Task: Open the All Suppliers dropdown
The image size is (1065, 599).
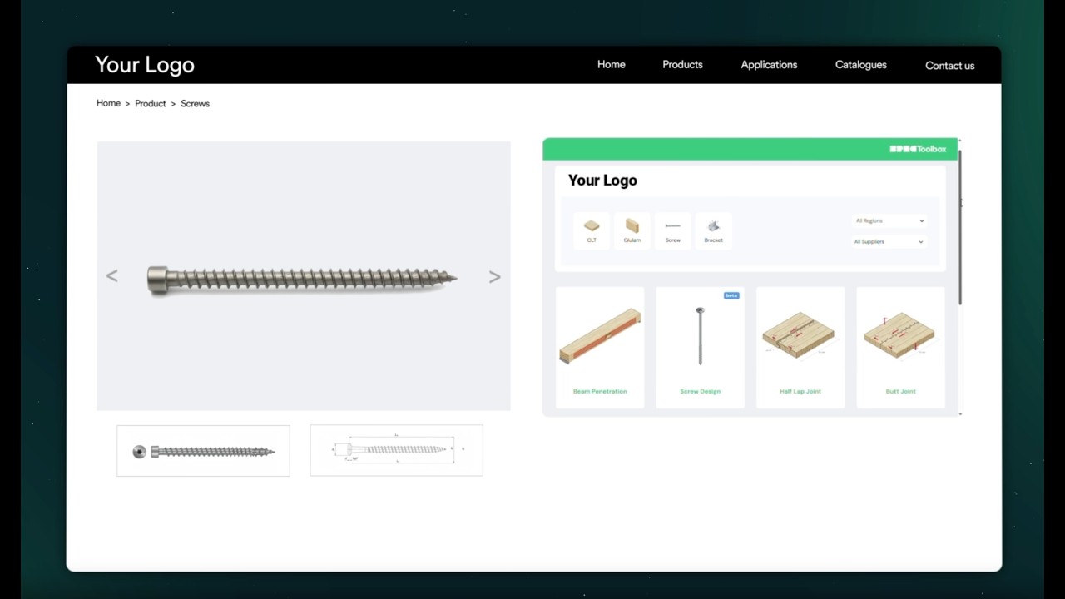Action: [889, 242]
